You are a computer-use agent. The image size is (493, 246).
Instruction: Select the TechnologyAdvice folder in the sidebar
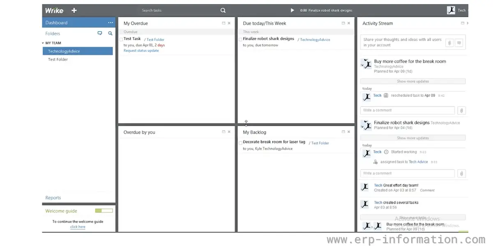pos(78,51)
